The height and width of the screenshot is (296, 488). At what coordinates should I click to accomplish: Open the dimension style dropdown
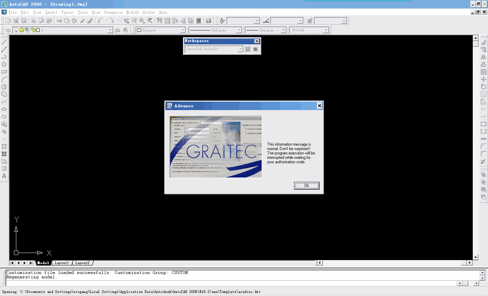click(x=300, y=21)
